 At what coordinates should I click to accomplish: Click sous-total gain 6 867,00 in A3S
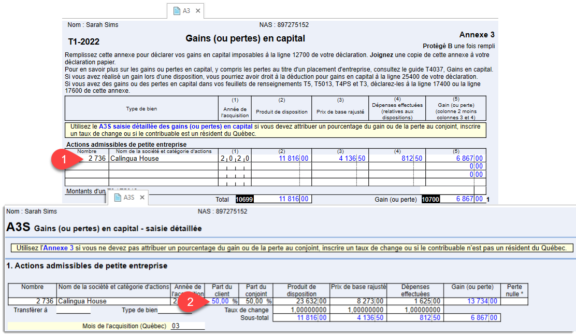coord(472,318)
